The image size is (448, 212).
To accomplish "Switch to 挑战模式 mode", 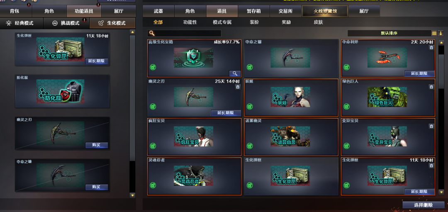I will click(66, 23).
